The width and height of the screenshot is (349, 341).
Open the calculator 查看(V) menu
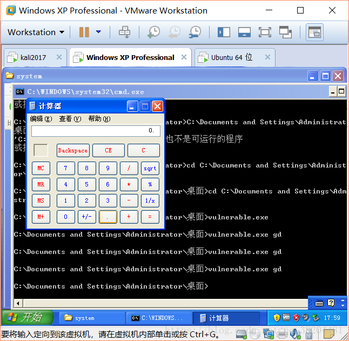(70, 119)
